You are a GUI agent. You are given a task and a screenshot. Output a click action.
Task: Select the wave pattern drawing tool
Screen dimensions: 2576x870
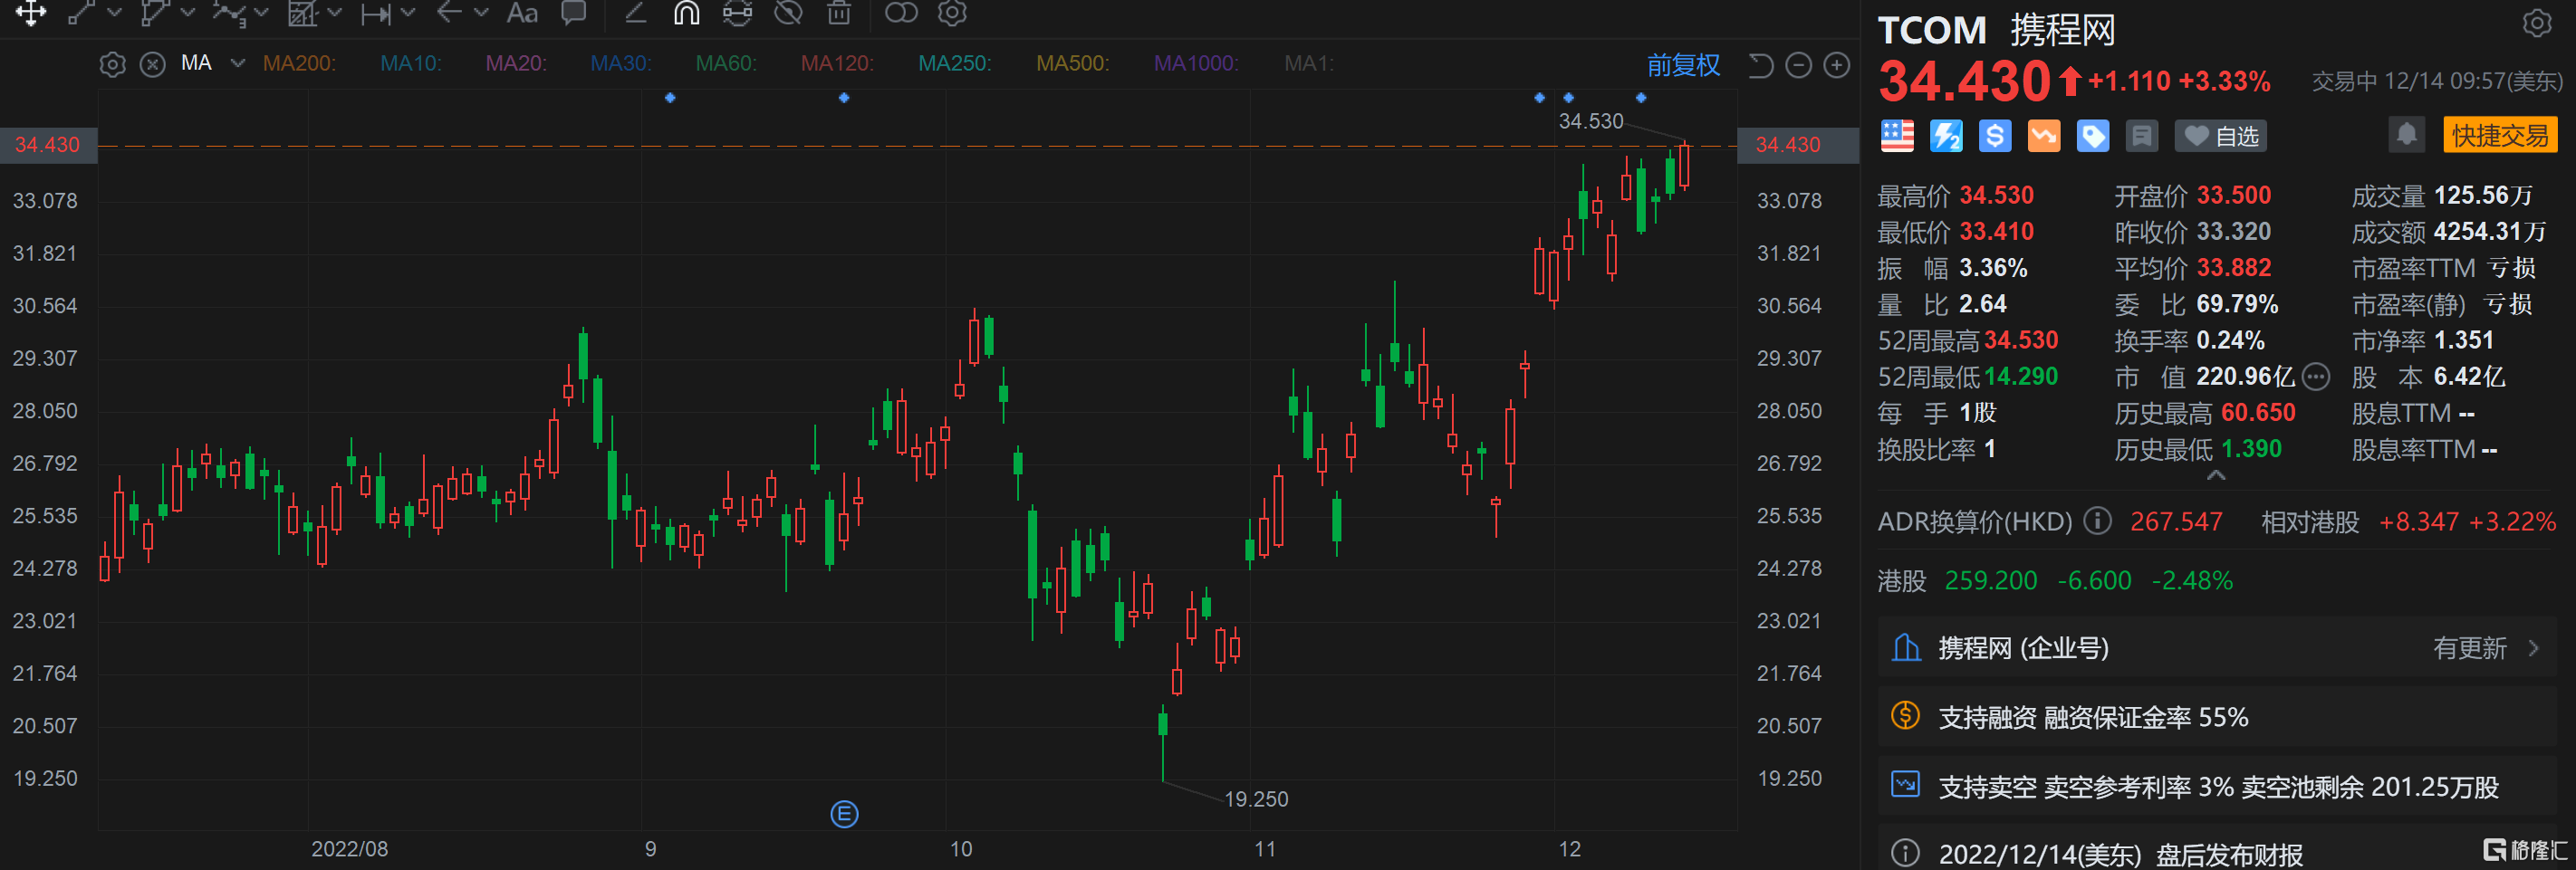pyautogui.click(x=229, y=12)
